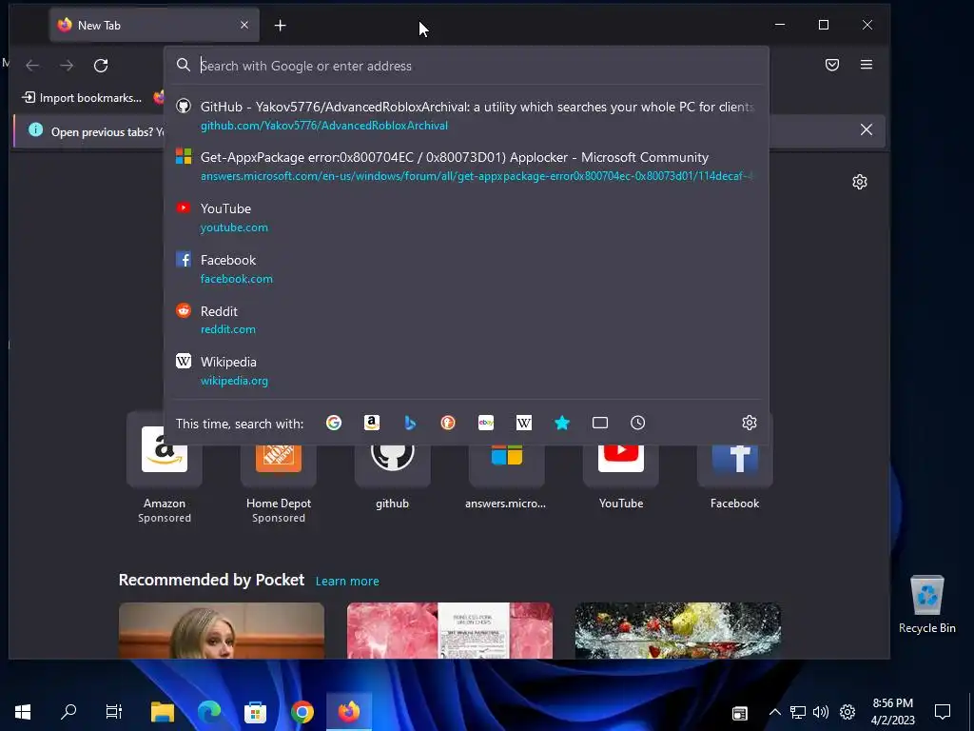
Task: Select the New Tab tab
Action: pos(154,26)
